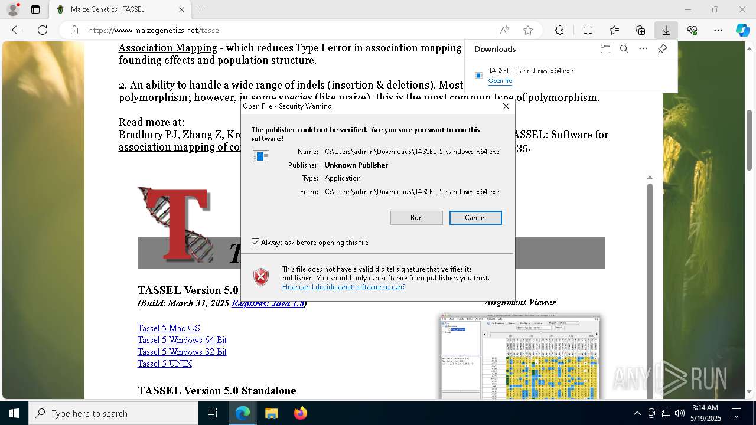756x425 pixels.
Task: Open the Windows Start menu
Action: click(14, 413)
